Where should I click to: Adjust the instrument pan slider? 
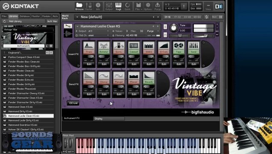(x=180, y=36)
